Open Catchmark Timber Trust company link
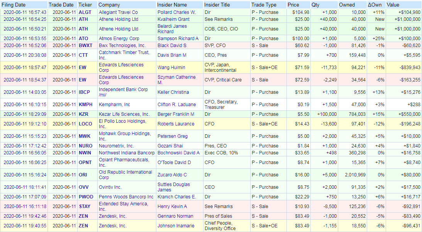This screenshot has height=232, width=422. 124,55
